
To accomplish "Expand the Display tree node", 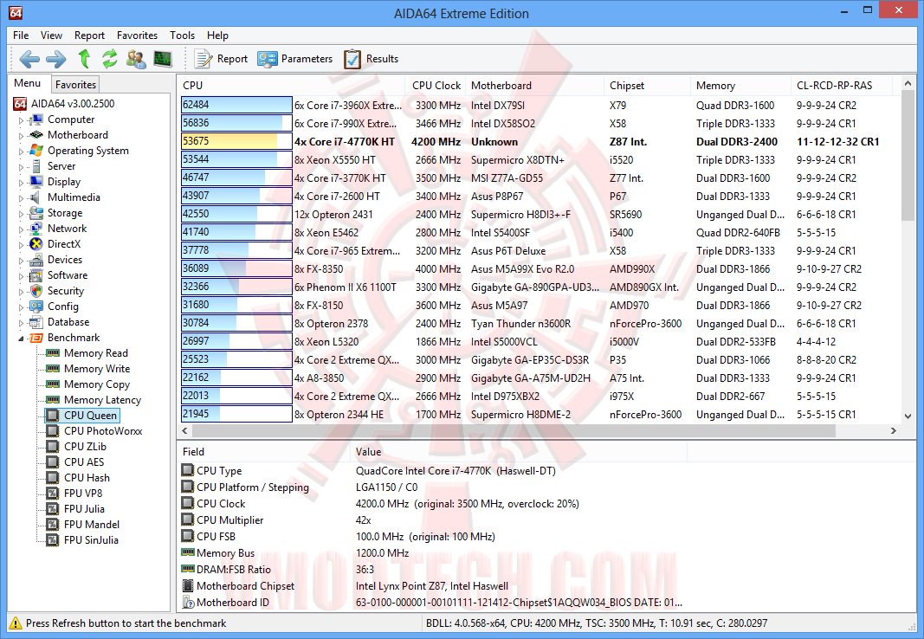I will (21, 183).
